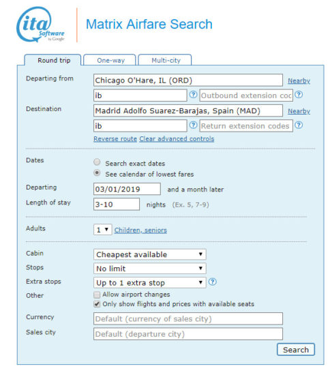Expand the Extra stops dropdown
The image size is (332, 375).
pyautogui.click(x=150, y=283)
